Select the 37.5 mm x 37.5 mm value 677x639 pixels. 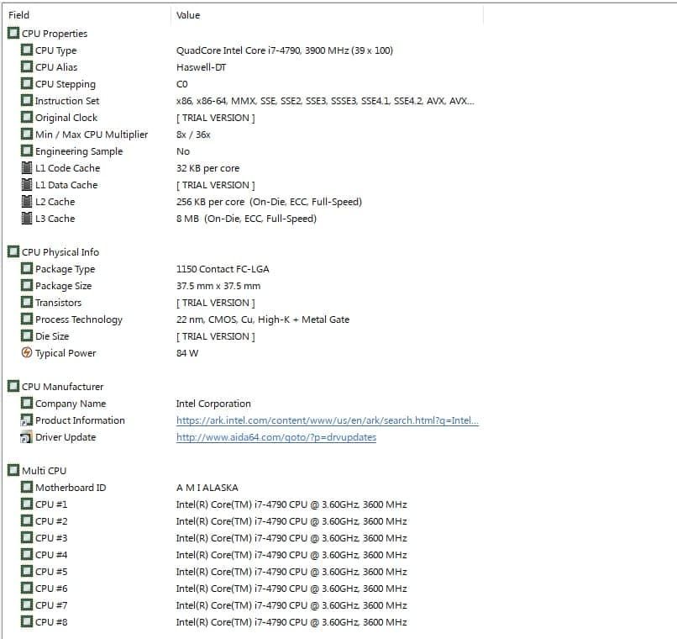[x=218, y=286]
